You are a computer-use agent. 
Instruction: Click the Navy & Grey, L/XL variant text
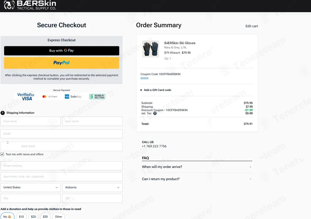coord(175,48)
